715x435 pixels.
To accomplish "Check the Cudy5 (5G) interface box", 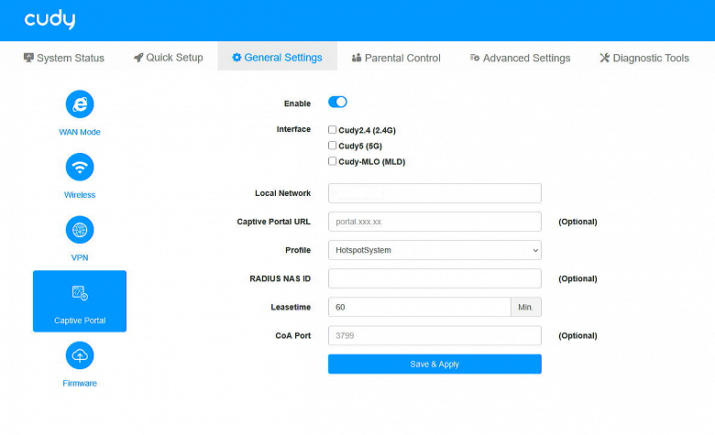I will (x=333, y=146).
